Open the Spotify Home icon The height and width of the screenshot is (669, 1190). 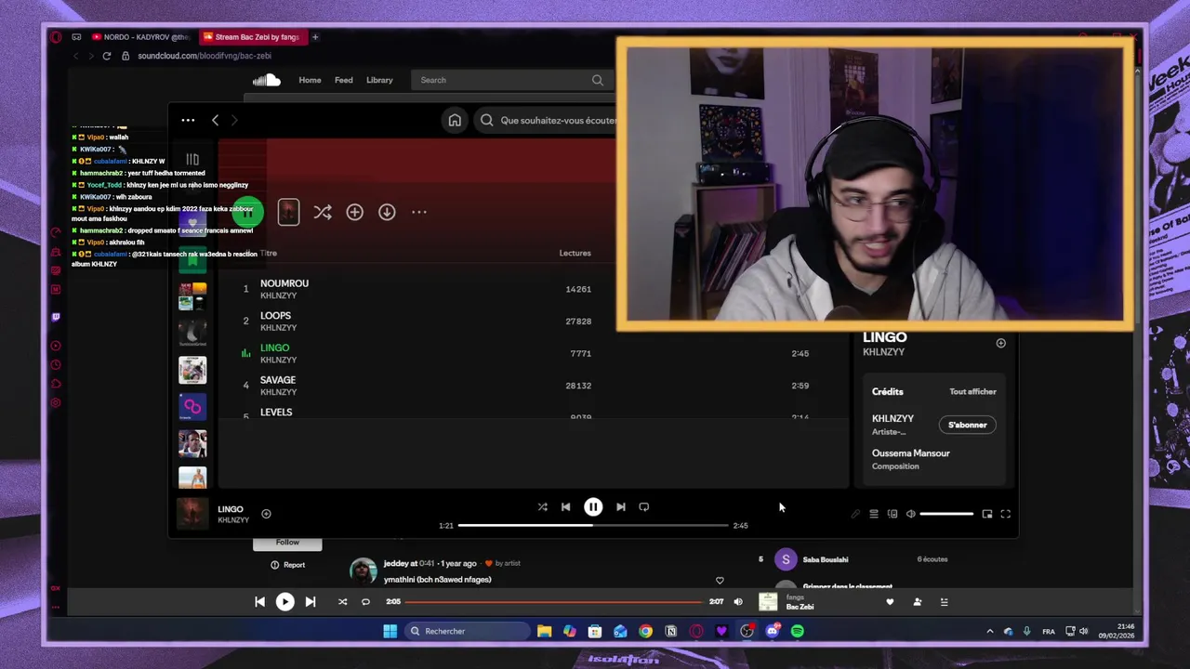(455, 120)
